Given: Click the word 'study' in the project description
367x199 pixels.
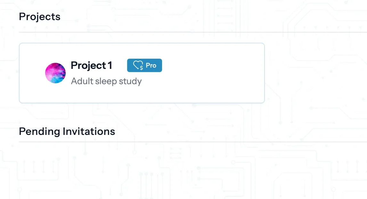Looking at the screenshot, I should [x=130, y=81].
